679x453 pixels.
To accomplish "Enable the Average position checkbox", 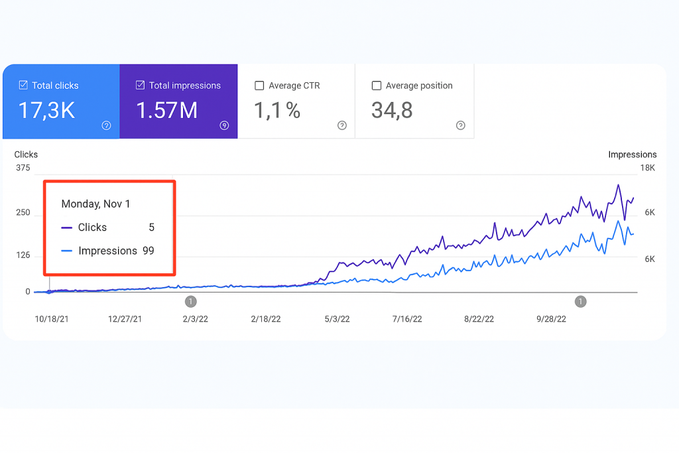I will point(377,86).
